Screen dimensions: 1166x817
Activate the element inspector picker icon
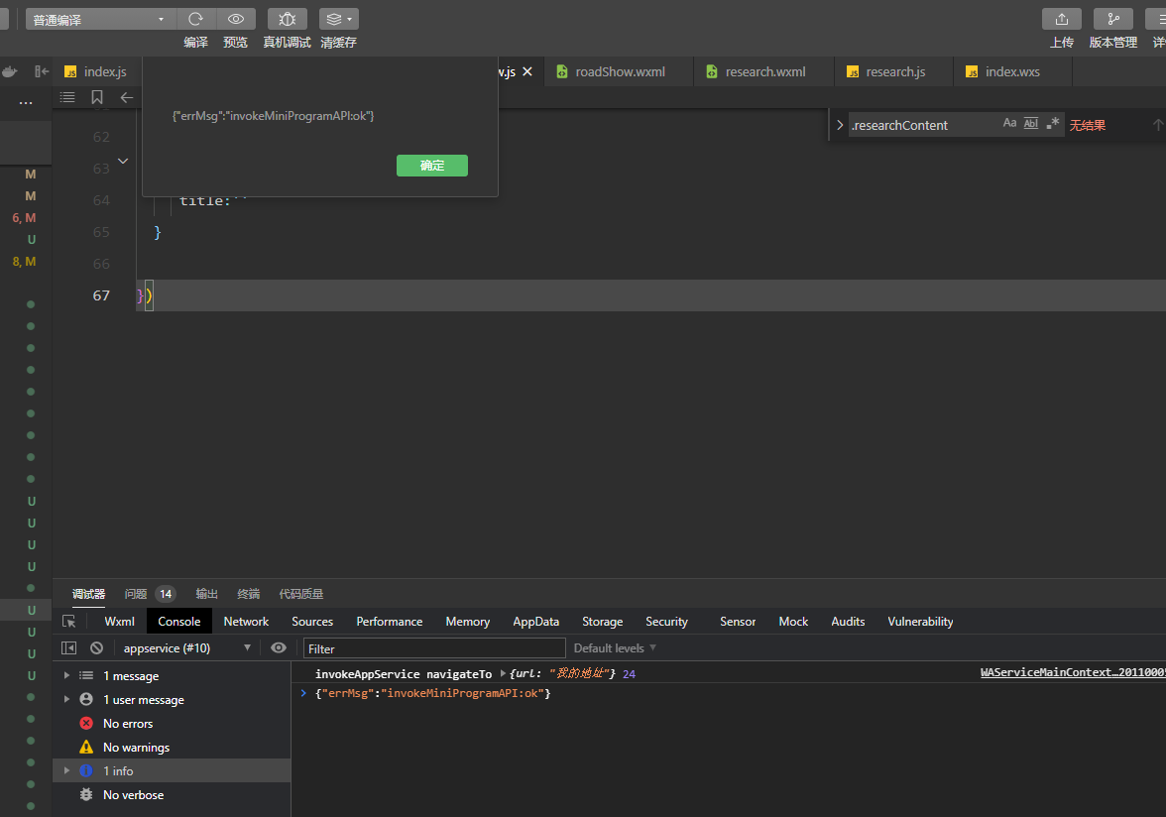69,622
